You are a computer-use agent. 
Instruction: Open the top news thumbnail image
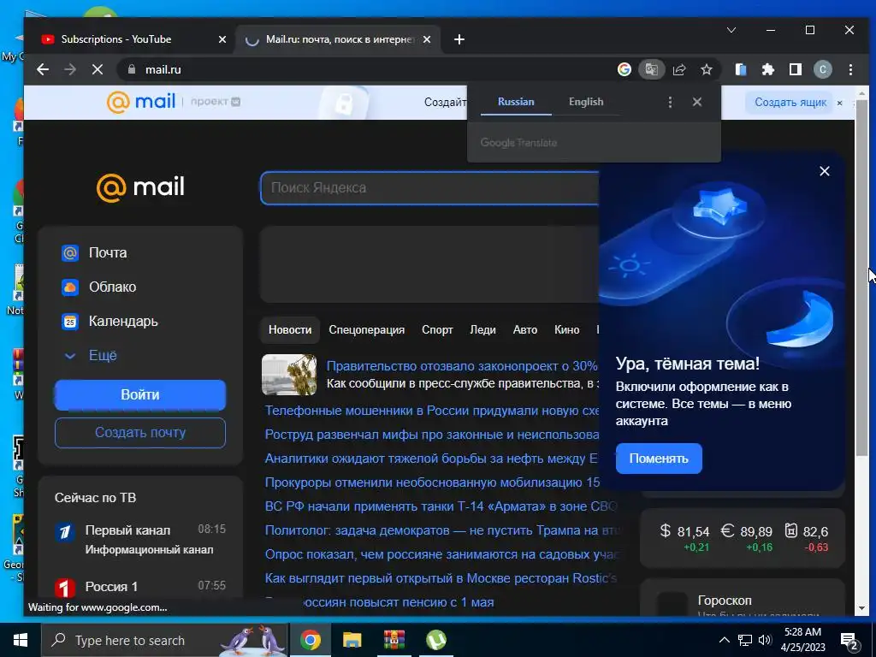click(289, 375)
